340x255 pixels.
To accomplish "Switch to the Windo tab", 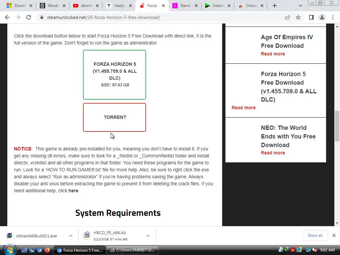I will [50, 6].
